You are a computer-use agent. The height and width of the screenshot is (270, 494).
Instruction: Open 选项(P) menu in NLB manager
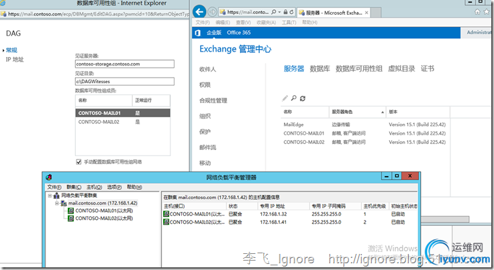pyautogui.click(x=114, y=187)
